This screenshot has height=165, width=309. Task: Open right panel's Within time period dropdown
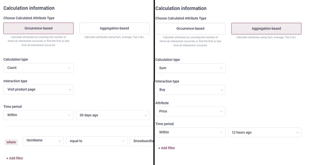tap(190, 132)
